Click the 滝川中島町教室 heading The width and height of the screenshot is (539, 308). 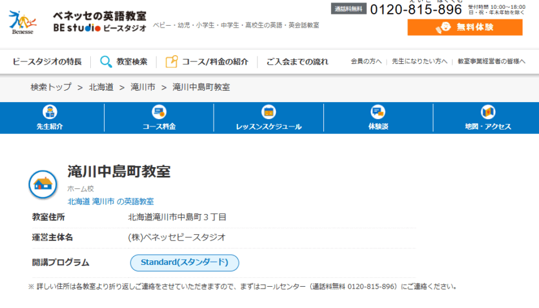[119, 172]
